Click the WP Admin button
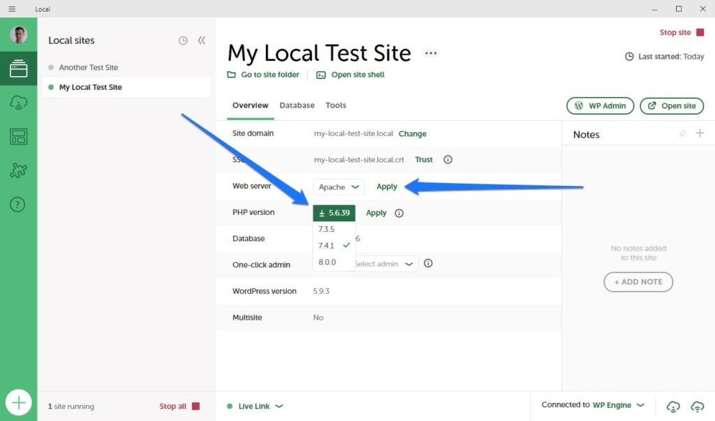This screenshot has width=715, height=421. pos(600,106)
